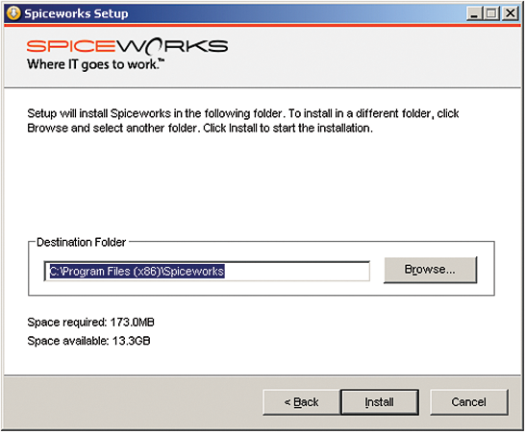Close the Spiceworks Setup window
This screenshot has width=525, height=432.
coord(511,13)
